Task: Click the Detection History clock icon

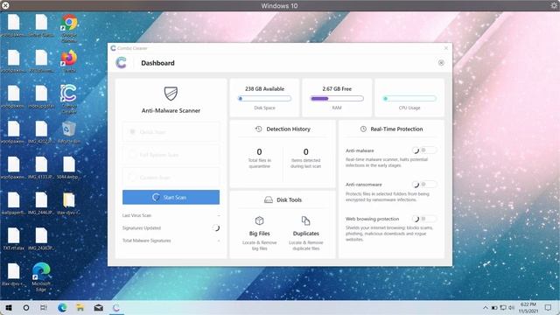Action: [259, 129]
